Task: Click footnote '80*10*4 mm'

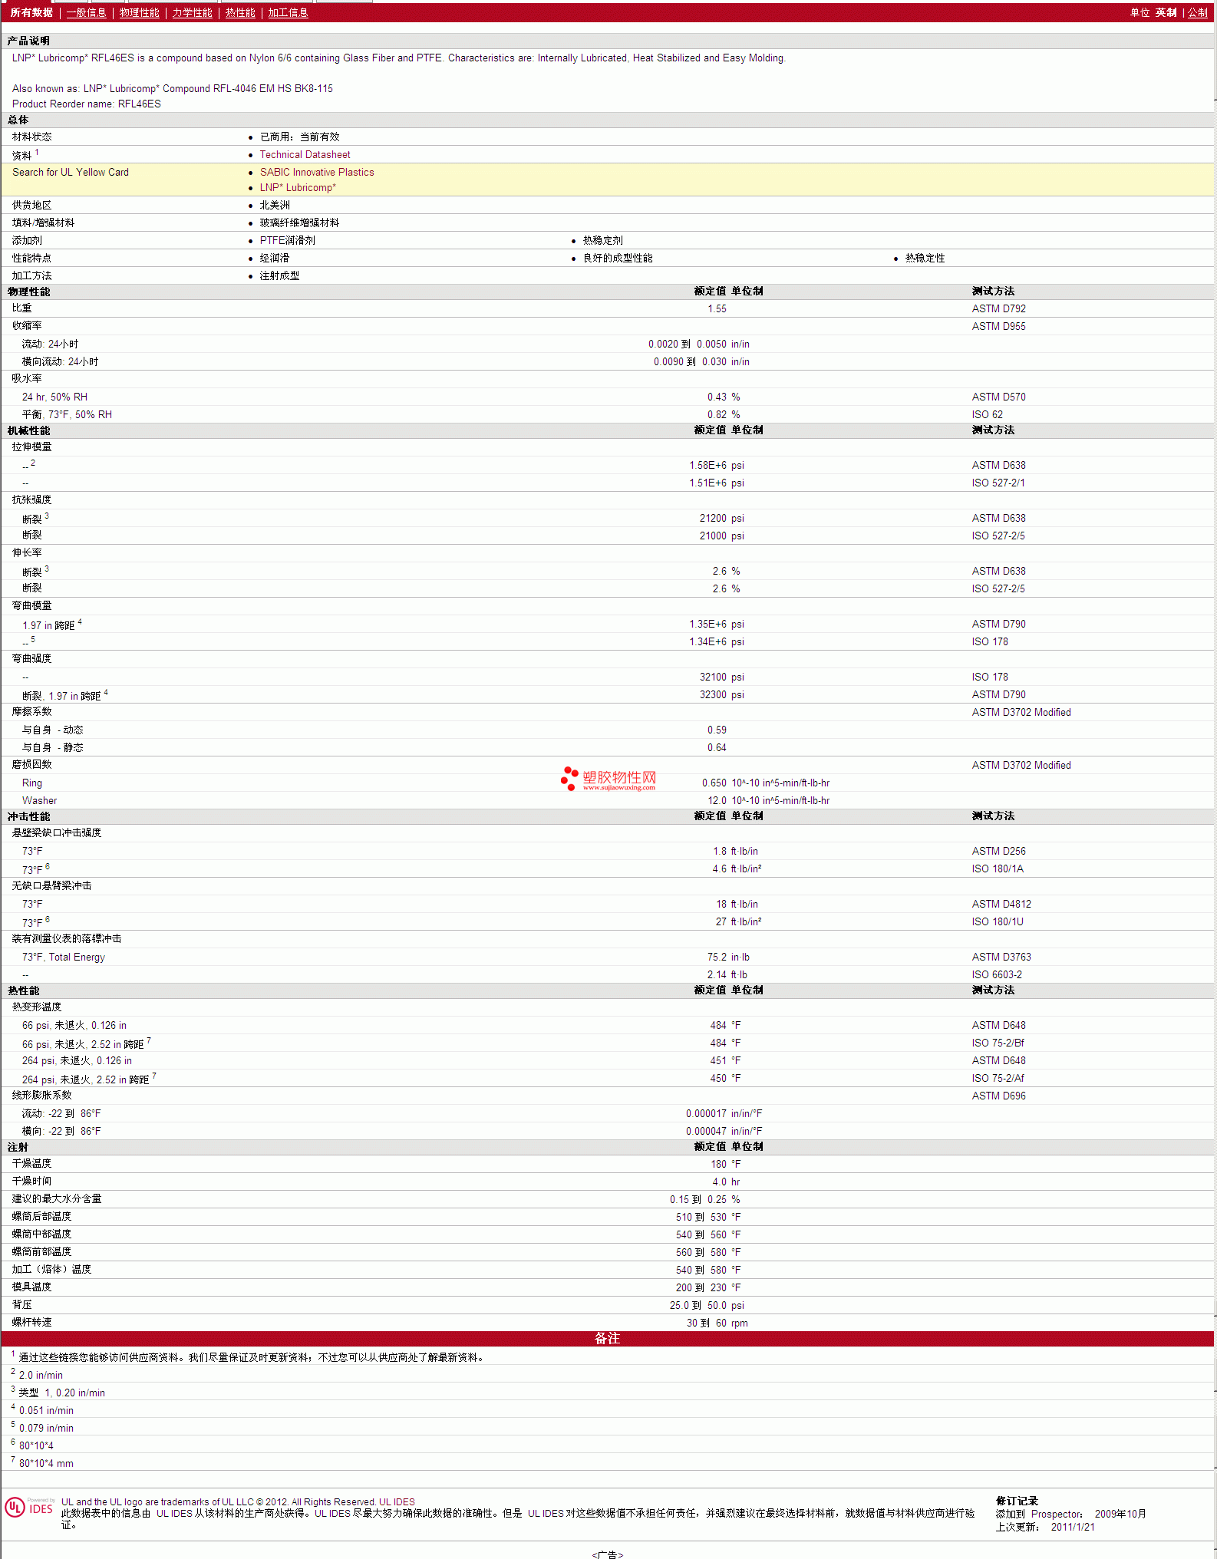Action: click(46, 1463)
